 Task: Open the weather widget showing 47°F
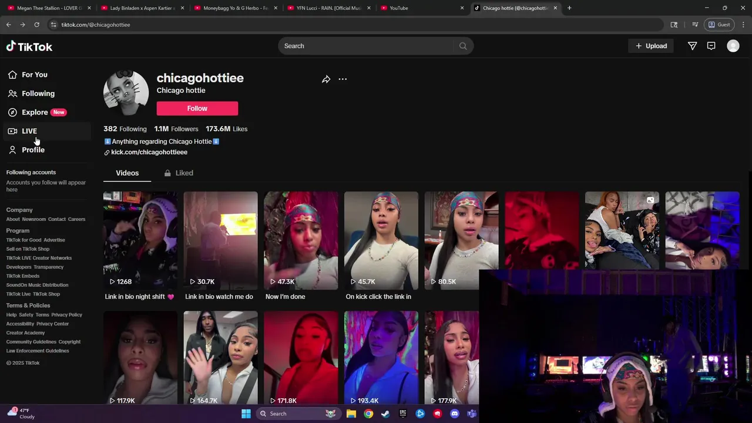[21, 414]
